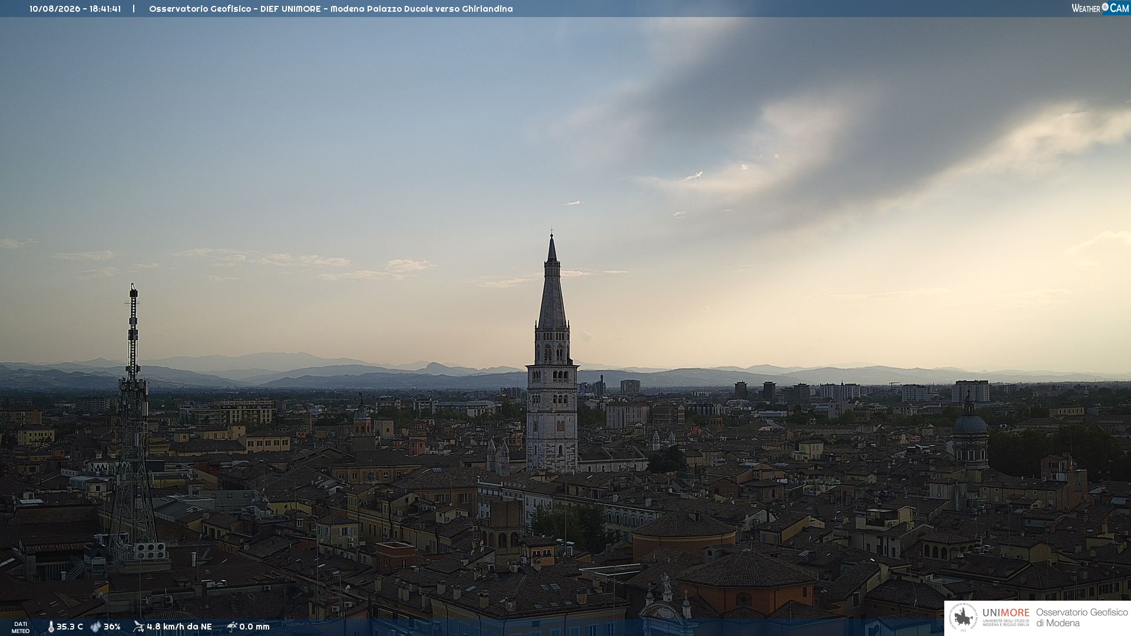The width and height of the screenshot is (1131, 636).
Task: Select the 36% humidity value
Action: (112, 627)
